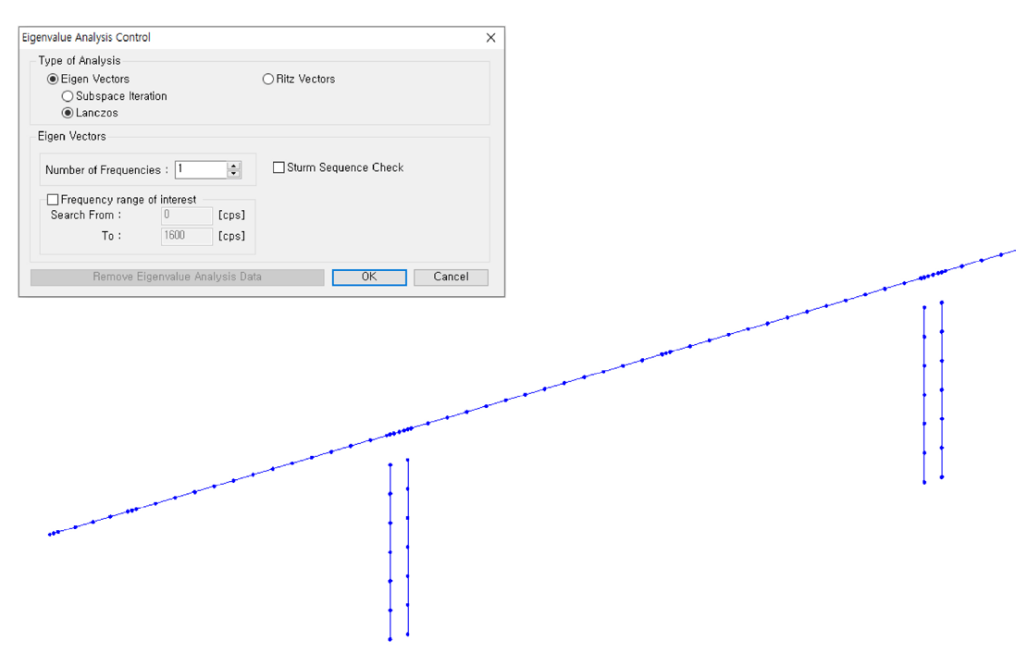Tick the Frequency range of interest checkbox
This screenshot has height=666, width=1016.
point(53,200)
